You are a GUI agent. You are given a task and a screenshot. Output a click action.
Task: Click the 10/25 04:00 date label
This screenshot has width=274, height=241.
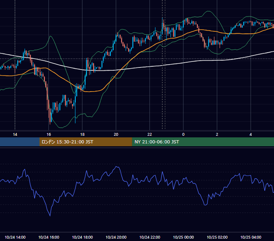coord(251,237)
